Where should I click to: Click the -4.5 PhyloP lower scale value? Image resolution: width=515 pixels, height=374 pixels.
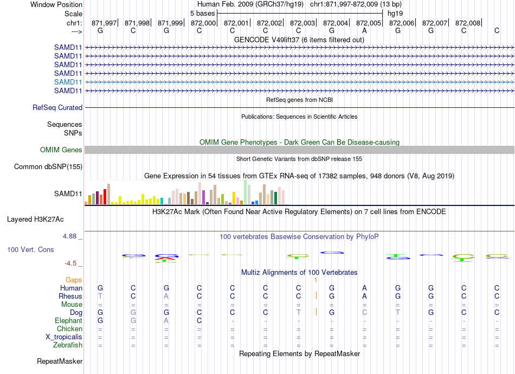click(x=70, y=263)
